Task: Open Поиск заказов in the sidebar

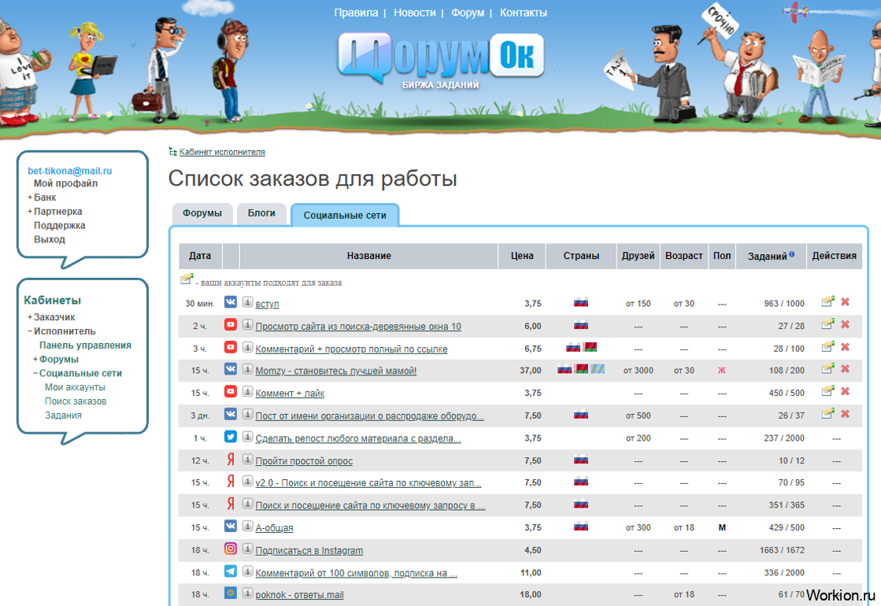Action: click(x=76, y=401)
